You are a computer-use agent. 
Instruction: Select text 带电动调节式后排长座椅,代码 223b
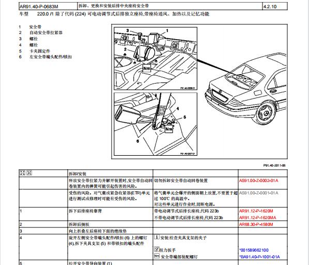click(x=187, y=211)
